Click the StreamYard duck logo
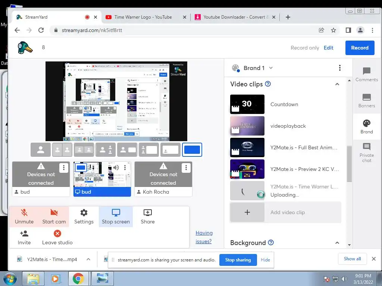Screen dimensions: 382x286 click(x=25, y=47)
